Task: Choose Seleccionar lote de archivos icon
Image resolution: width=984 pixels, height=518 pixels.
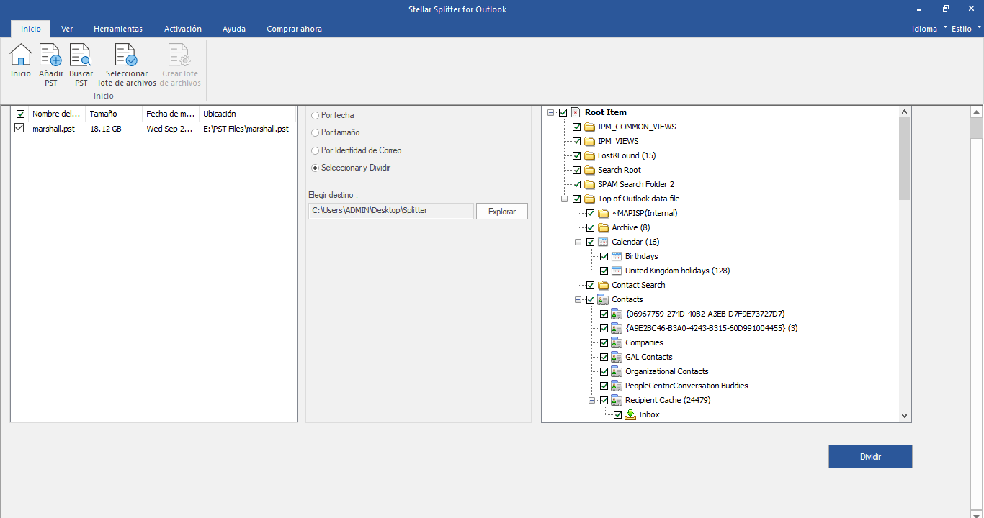Action: click(x=127, y=55)
